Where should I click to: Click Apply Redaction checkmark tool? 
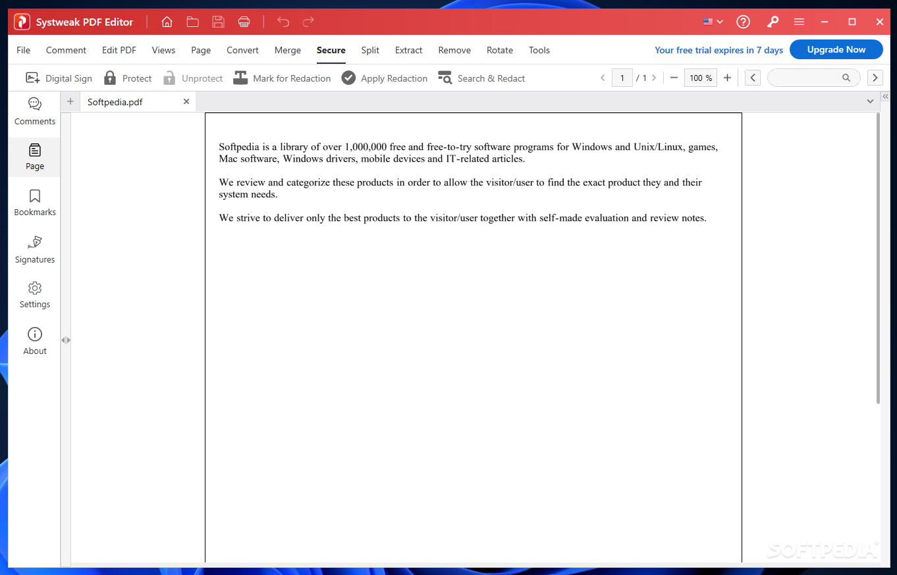click(385, 78)
